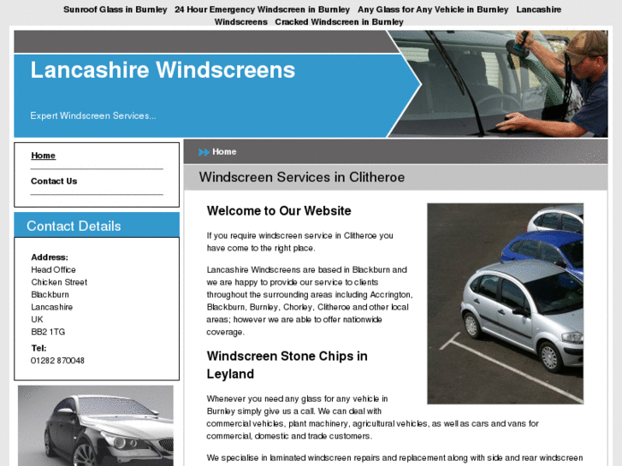Visit Any Glass for Any Vehicle in Burnley
This screenshot has height=466, width=622.
[x=433, y=9]
